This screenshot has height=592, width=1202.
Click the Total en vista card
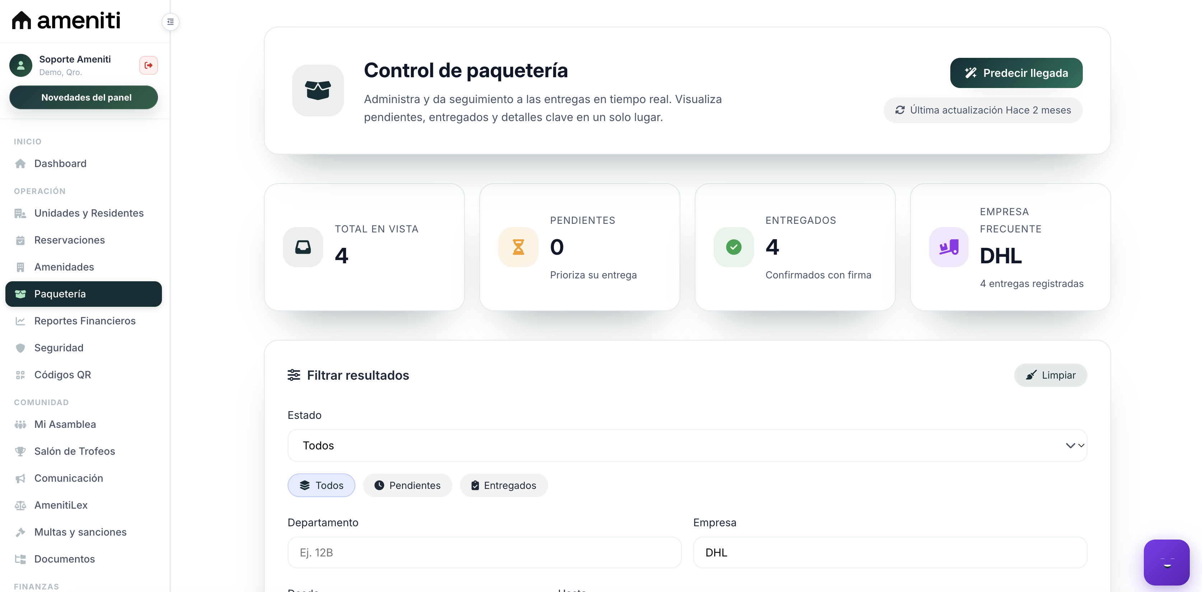[364, 247]
